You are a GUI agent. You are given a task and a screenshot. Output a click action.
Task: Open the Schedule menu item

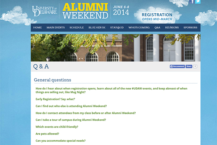tap(77, 28)
